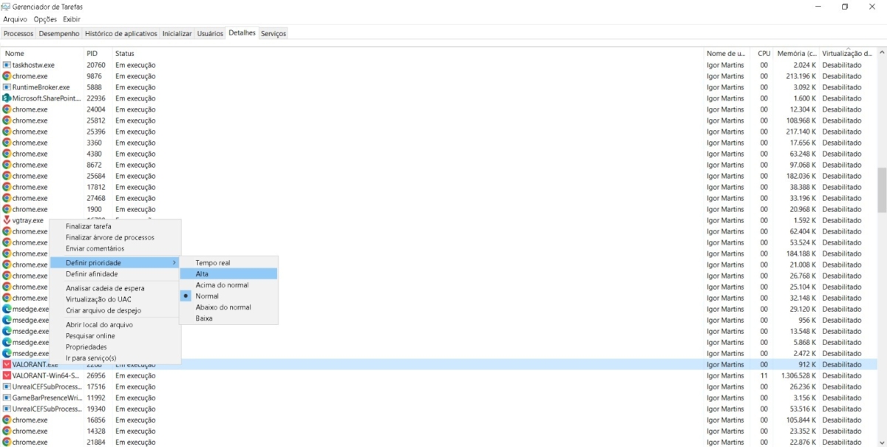Switch to the Desempenho tab
887x447 pixels.
pyautogui.click(x=59, y=33)
